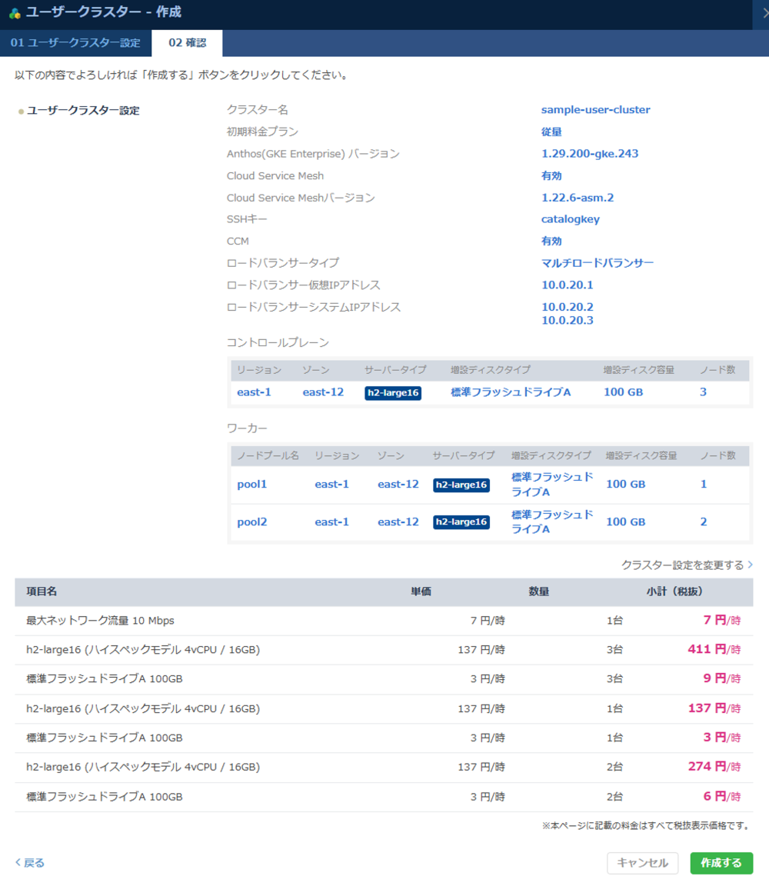Image resolution: width=769 pixels, height=883 pixels.
Task: Click the 1.29.200-gke.243 version value
Action: click(x=589, y=154)
